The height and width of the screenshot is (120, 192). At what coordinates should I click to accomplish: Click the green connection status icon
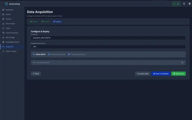pyautogui.click(x=174, y=4)
